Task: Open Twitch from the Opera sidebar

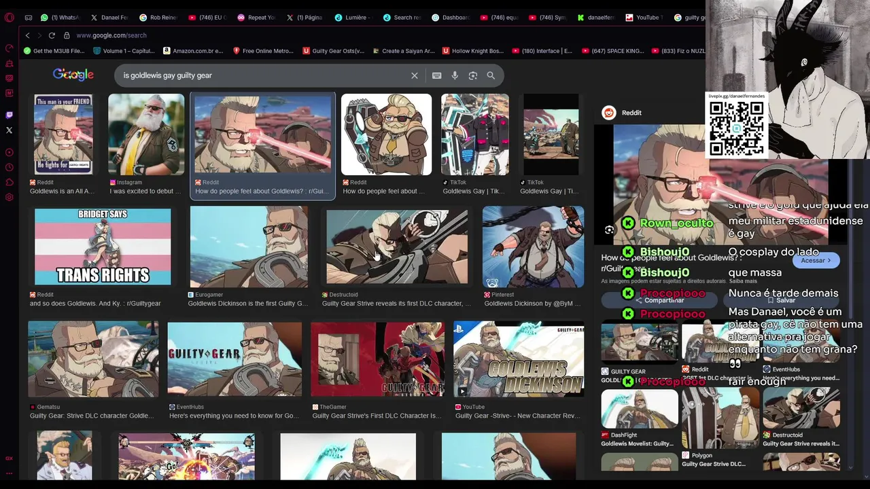Action: click(9, 115)
